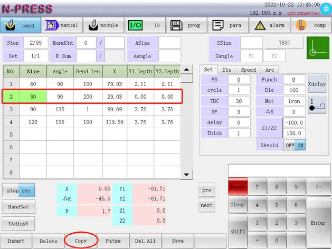Switch to the Die tab
The width and height of the screenshot is (332, 249).
click(x=226, y=70)
